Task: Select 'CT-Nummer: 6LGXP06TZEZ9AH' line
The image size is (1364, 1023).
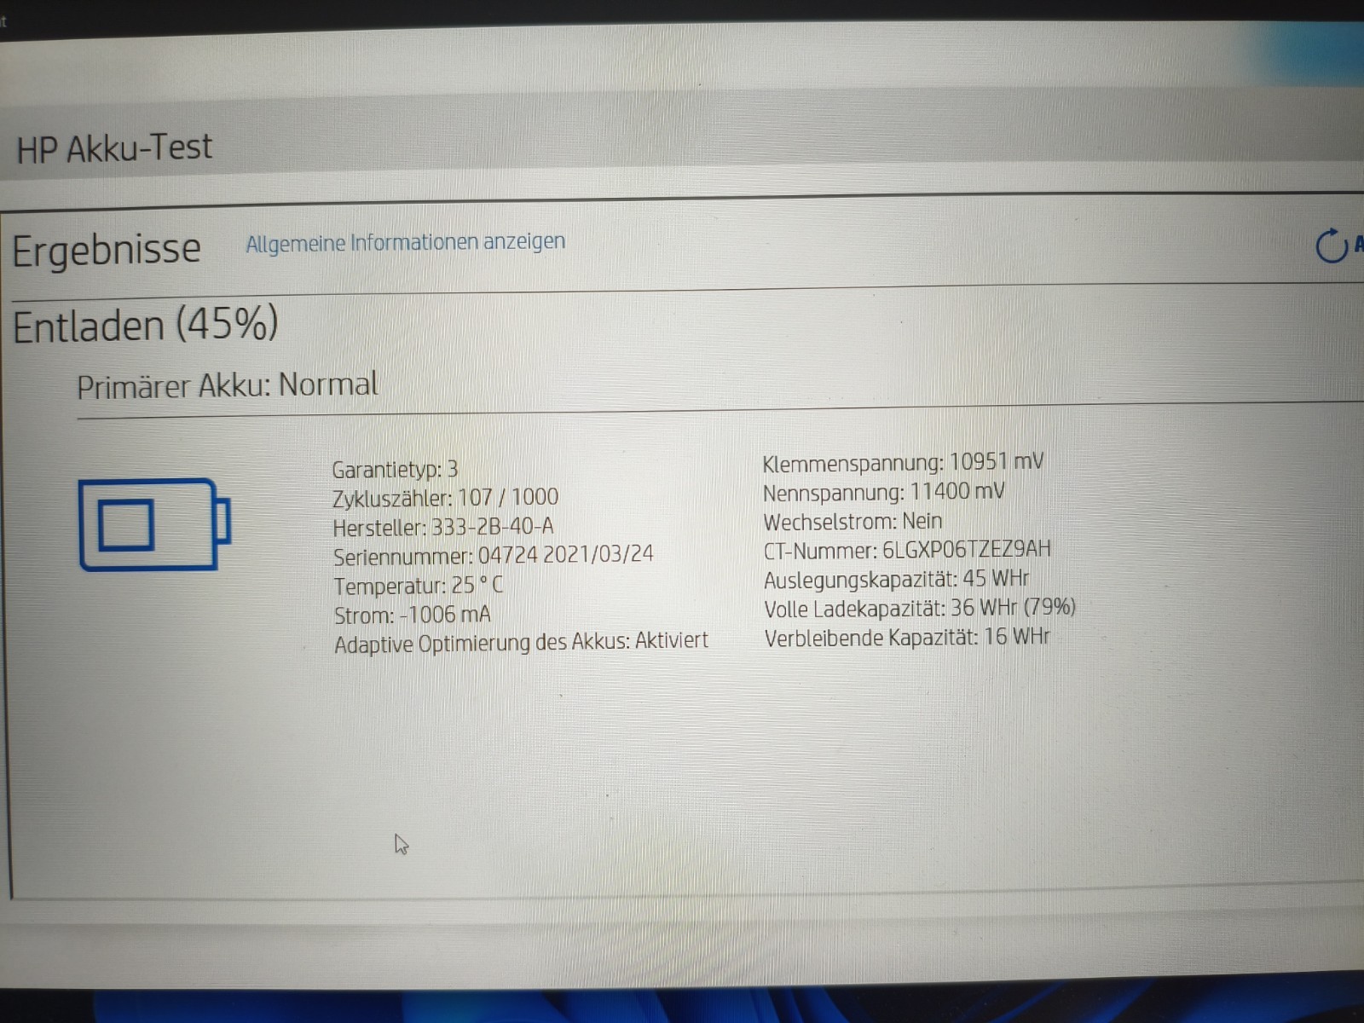Action: pos(907,550)
